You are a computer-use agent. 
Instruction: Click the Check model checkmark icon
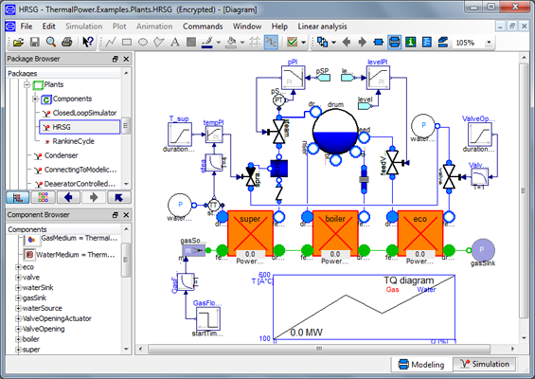click(293, 43)
